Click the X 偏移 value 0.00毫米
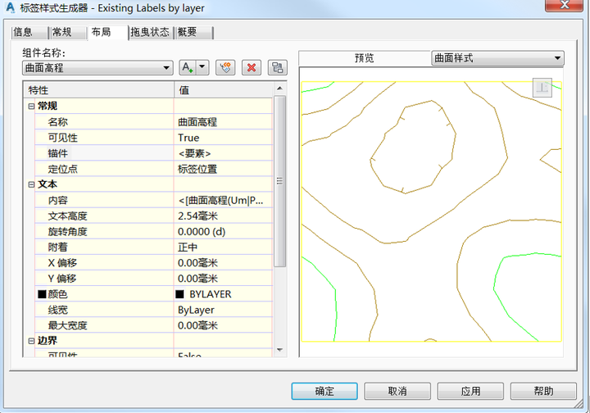The width and height of the screenshot is (590, 413). (223, 263)
